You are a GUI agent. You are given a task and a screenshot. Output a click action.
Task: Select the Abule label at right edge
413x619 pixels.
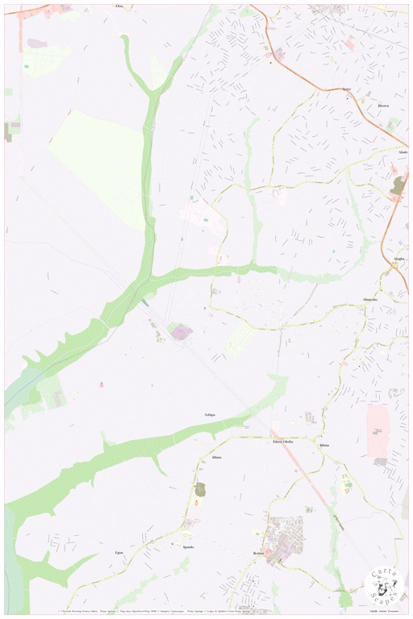(403, 152)
